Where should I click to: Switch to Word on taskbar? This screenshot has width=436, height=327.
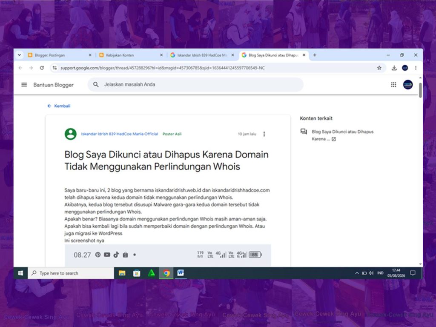tap(181, 273)
